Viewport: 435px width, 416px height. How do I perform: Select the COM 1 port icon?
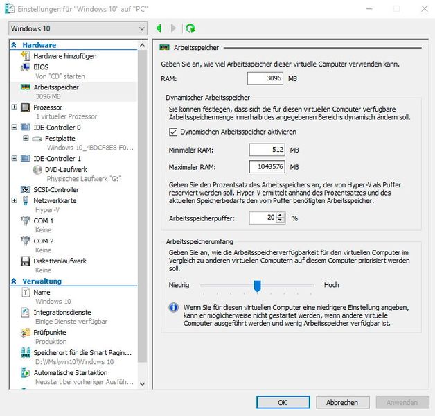(25, 220)
